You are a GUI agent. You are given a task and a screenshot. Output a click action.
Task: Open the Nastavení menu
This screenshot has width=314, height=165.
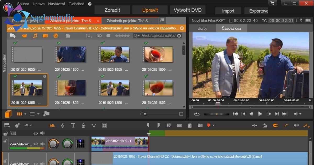click(x=57, y=4)
